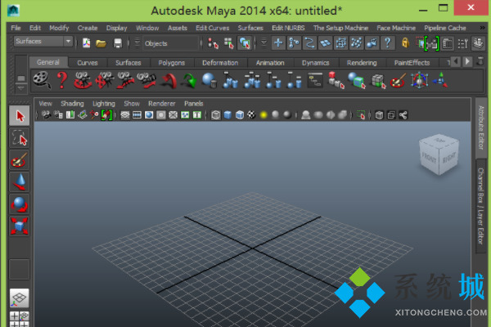Pick the Move tool cone icon

click(x=20, y=182)
